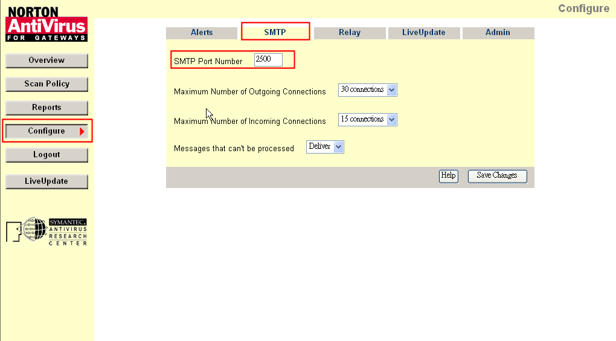Switch to the Admin tab

pyautogui.click(x=498, y=33)
